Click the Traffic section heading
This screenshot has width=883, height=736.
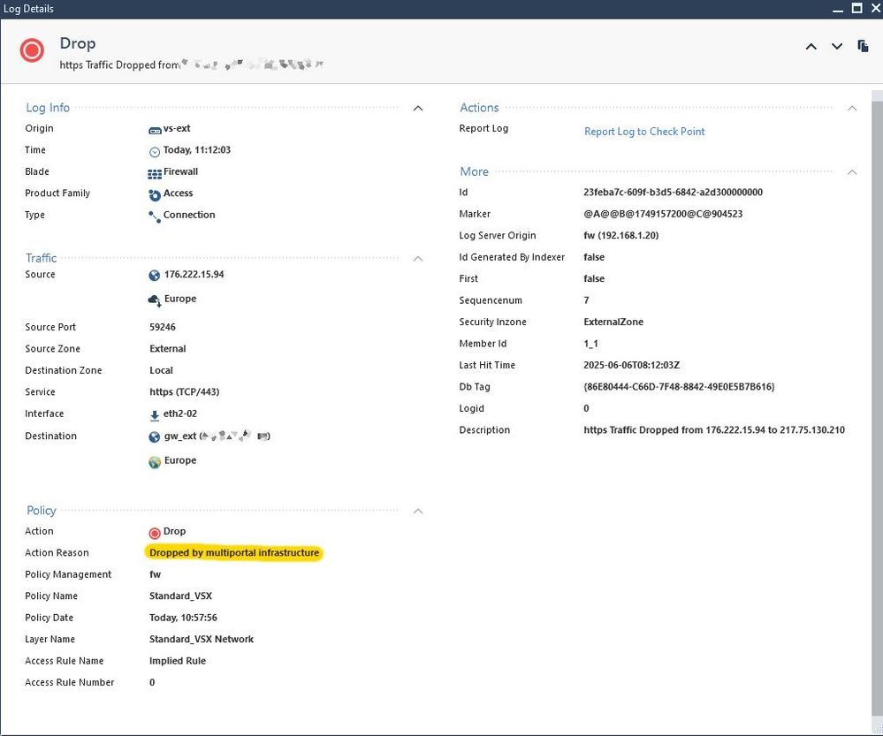(42, 258)
